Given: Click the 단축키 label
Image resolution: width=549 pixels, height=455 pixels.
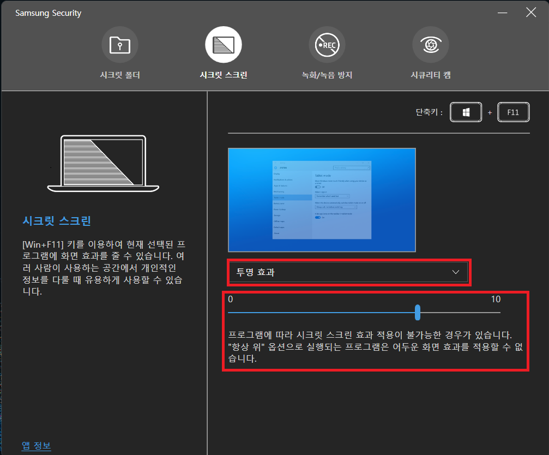Looking at the screenshot, I should point(429,112).
